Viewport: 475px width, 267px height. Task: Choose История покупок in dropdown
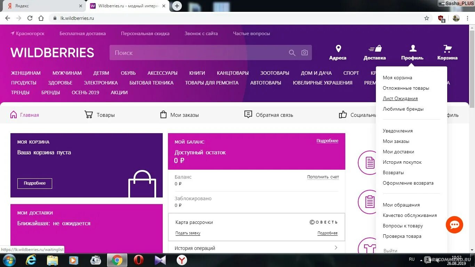pyautogui.click(x=402, y=162)
